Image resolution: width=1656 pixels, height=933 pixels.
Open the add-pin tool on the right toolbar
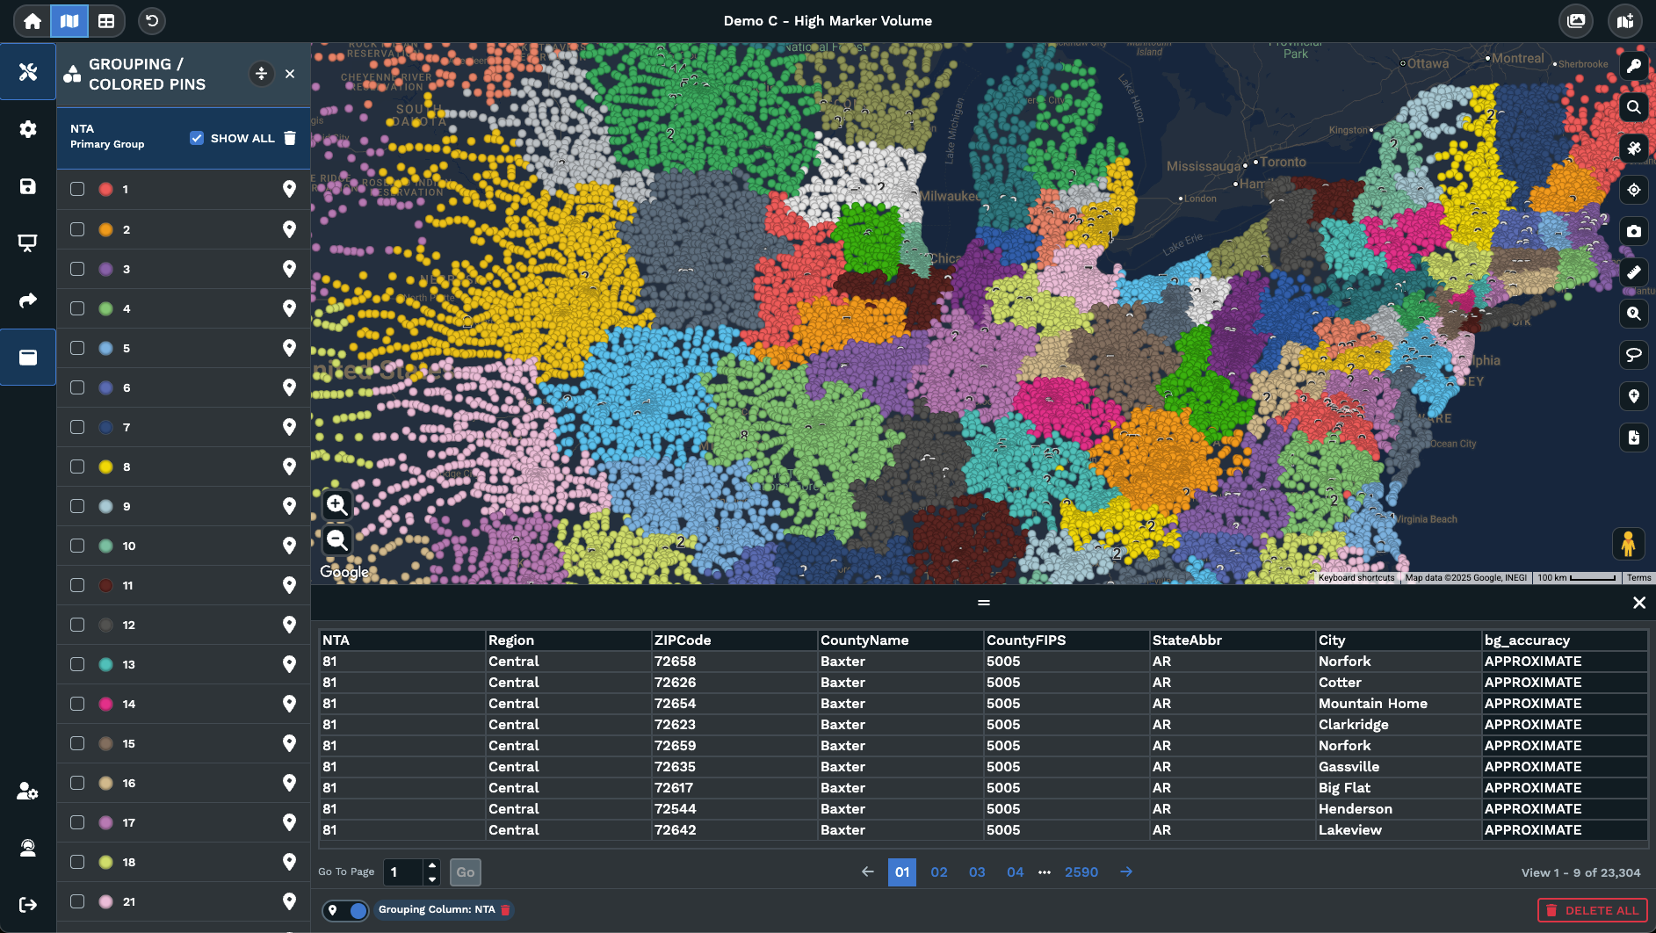point(1634,396)
